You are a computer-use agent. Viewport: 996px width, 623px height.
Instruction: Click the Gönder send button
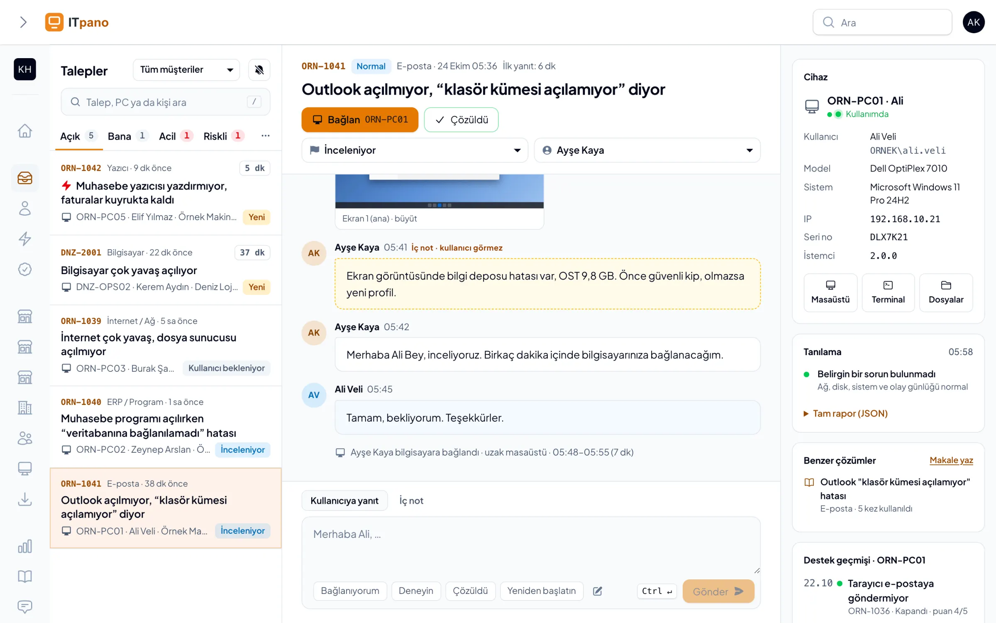pos(718,591)
